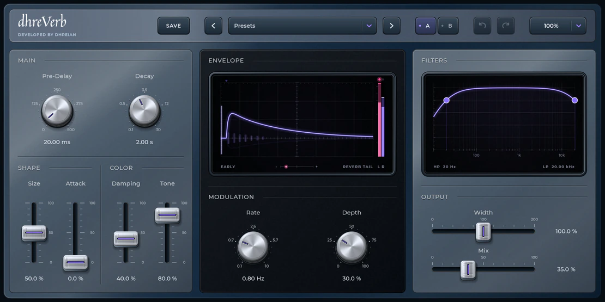Click the modulation Depth knob
Image resolution: width=605 pixels, height=302 pixels.
pos(352,247)
